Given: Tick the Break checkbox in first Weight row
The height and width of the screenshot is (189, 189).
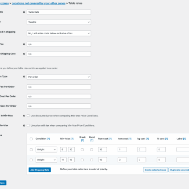Looking at the screenshot, I should (x=82, y=149).
